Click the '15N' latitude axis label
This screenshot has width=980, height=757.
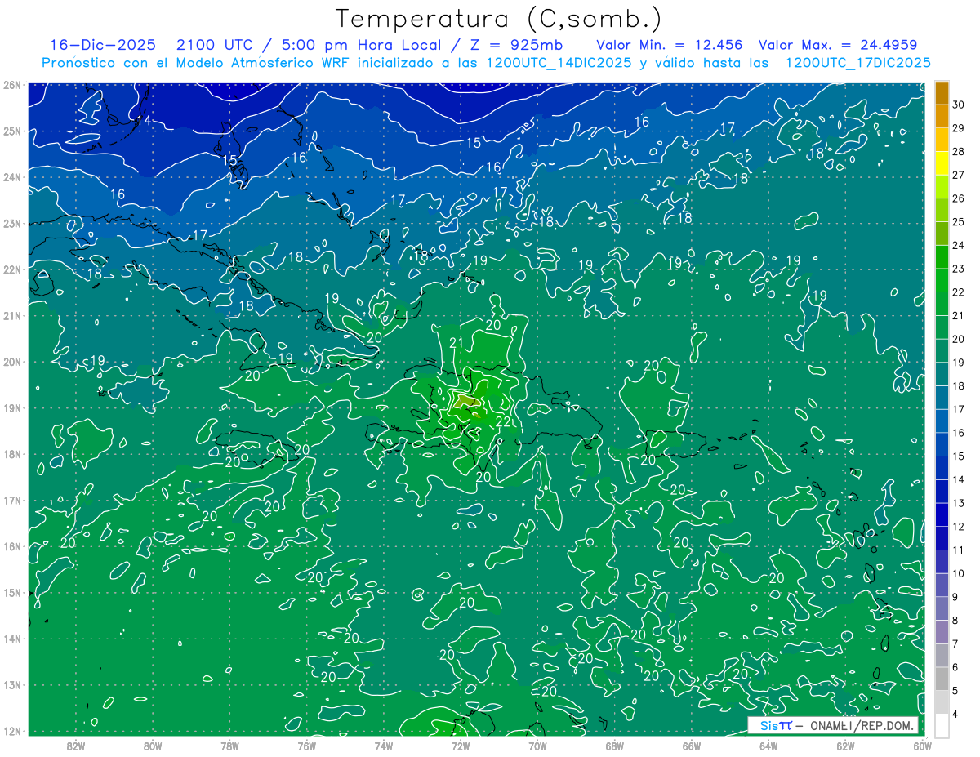(x=12, y=593)
